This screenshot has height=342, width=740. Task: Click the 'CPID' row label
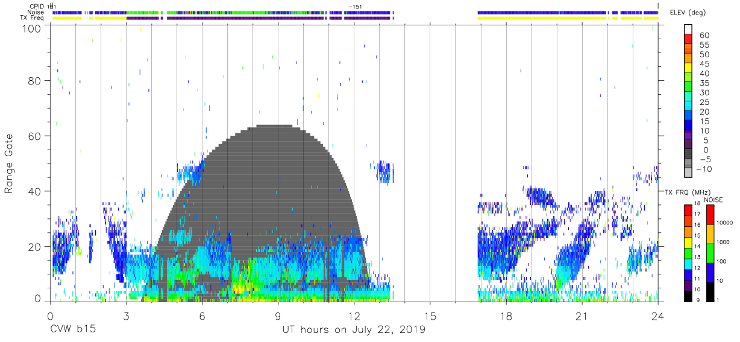point(37,7)
